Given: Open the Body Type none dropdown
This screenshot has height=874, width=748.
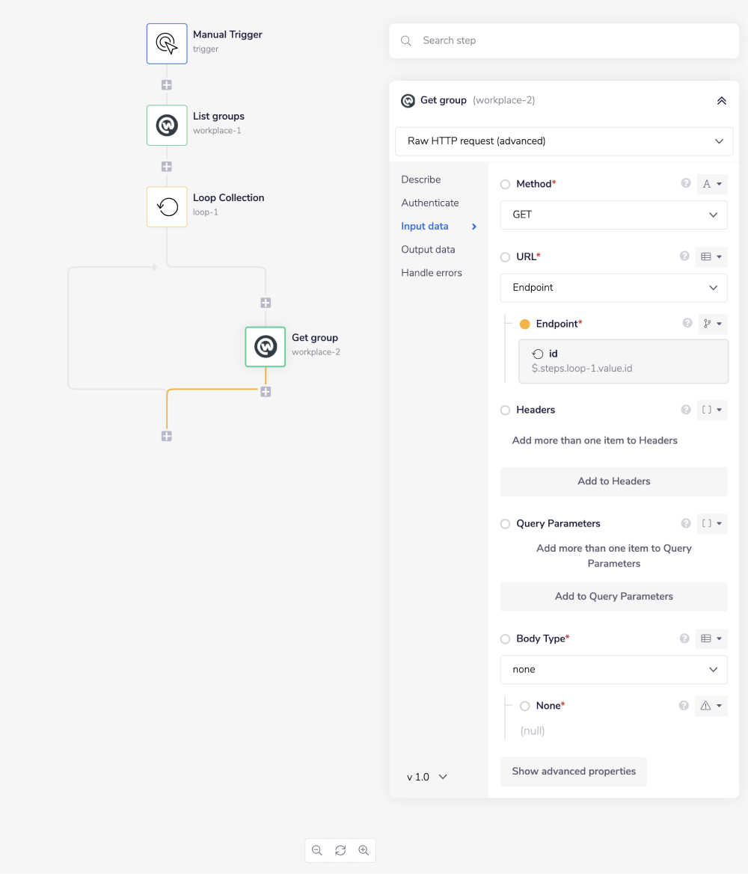Looking at the screenshot, I should point(613,669).
